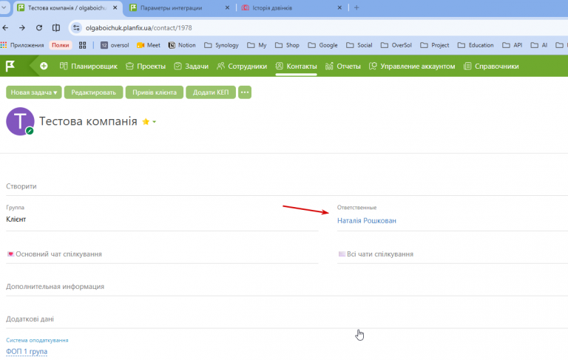The height and width of the screenshot is (360, 568).
Task: Click the Редактировать button
Action: tap(93, 92)
